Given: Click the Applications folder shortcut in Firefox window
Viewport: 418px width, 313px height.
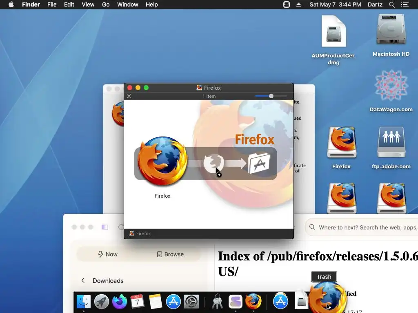Looking at the screenshot, I should (259, 163).
